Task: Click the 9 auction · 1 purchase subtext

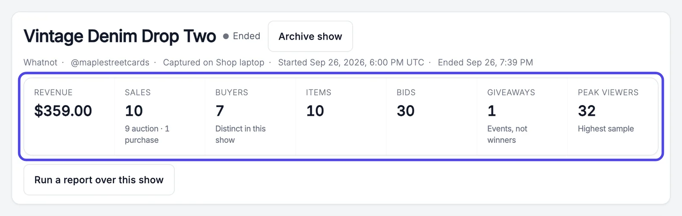Action: coord(147,134)
